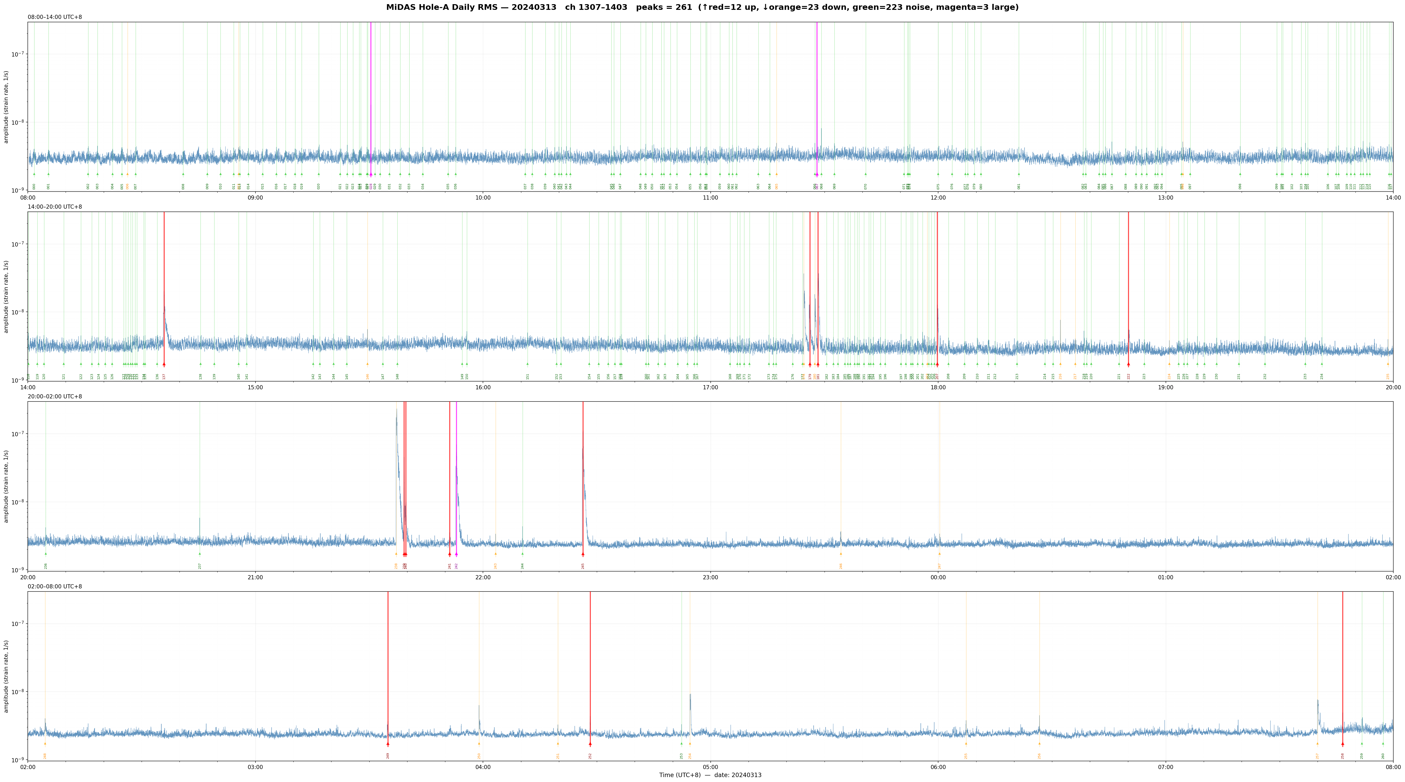
Task: Click the amplitude y-axis label of the 02:00–08:00 panel
Action: [x=6, y=676]
